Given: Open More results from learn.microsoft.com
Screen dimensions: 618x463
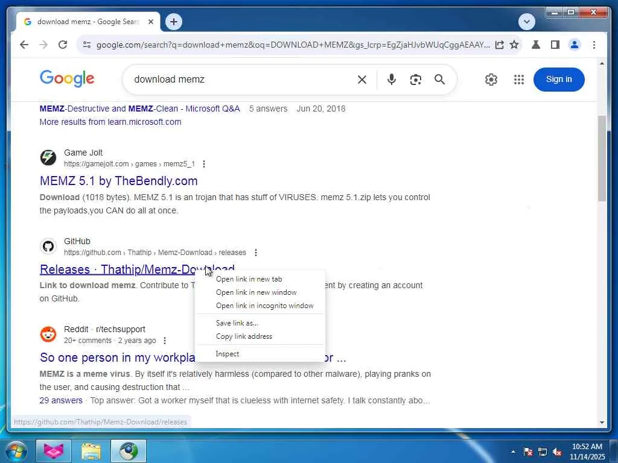Looking at the screenshot, I should coord(110,122).
